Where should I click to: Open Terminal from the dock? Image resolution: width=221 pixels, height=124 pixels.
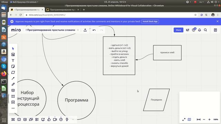point(4,81)
